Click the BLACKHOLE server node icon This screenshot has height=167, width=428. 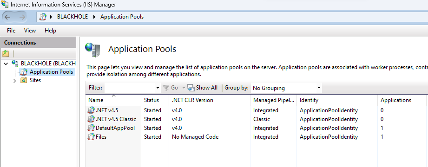15,64
